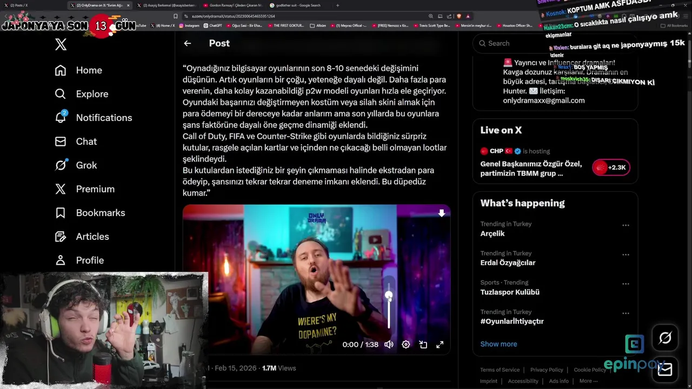The height and width of the screenshot is (389, 692).
Task: Open the All Bookmarks folder
Action: pyautogui.click(x=674, y=25)
